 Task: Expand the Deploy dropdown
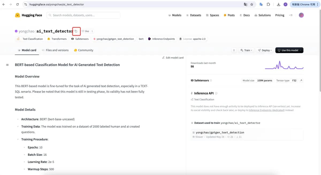265,50
